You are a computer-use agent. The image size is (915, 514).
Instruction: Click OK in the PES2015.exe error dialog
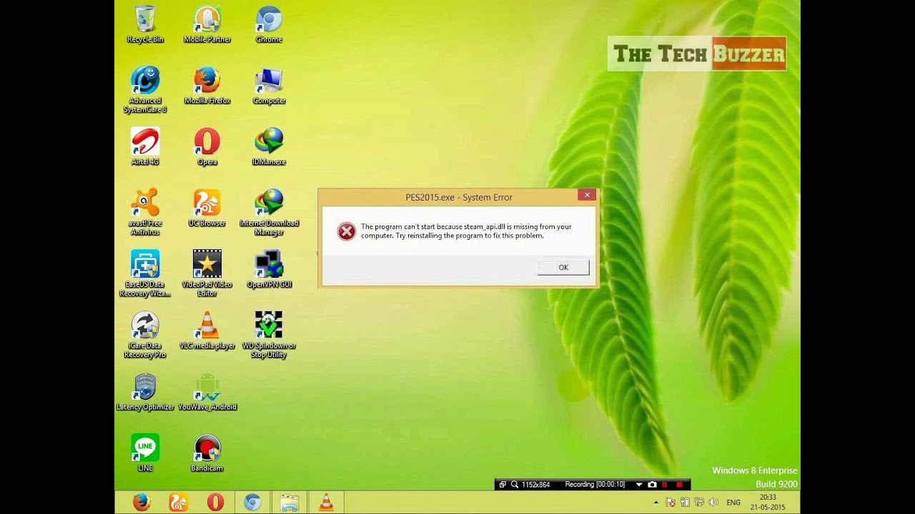click(563, 267)
